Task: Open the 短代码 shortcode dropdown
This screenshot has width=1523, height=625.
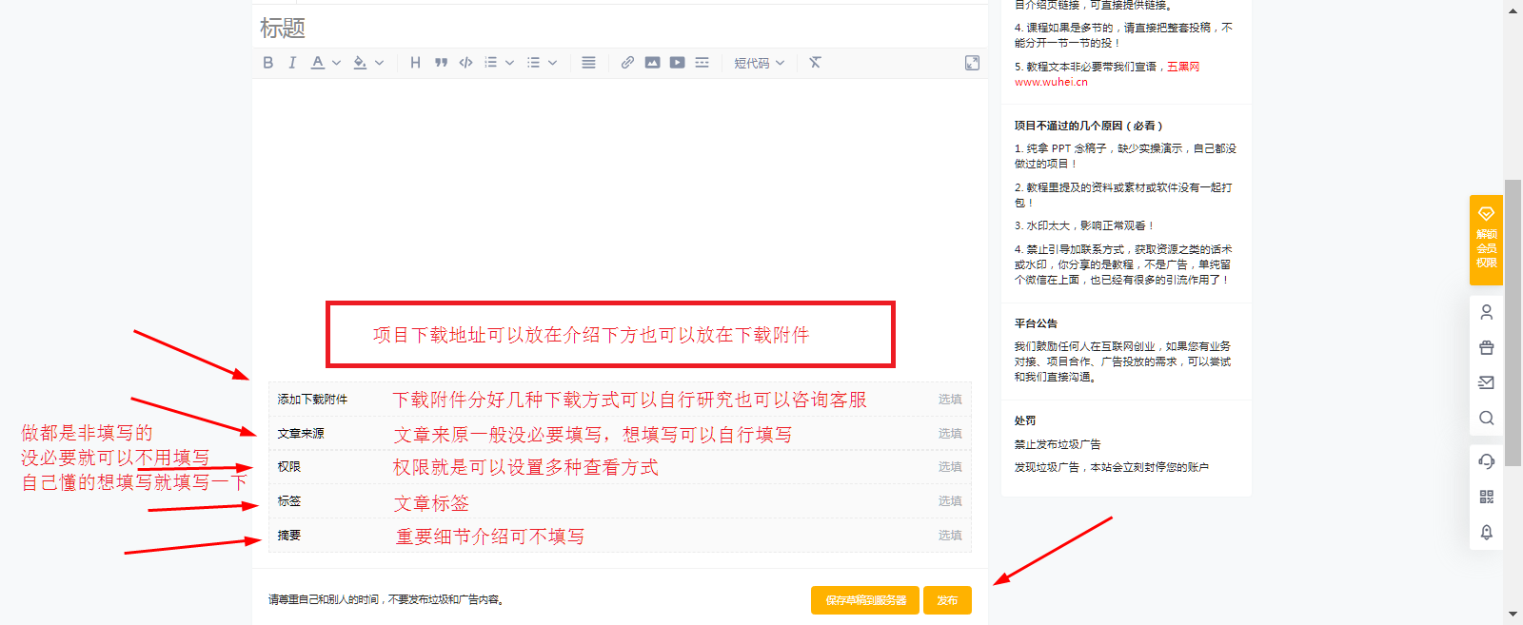Action: click(759, 63)
